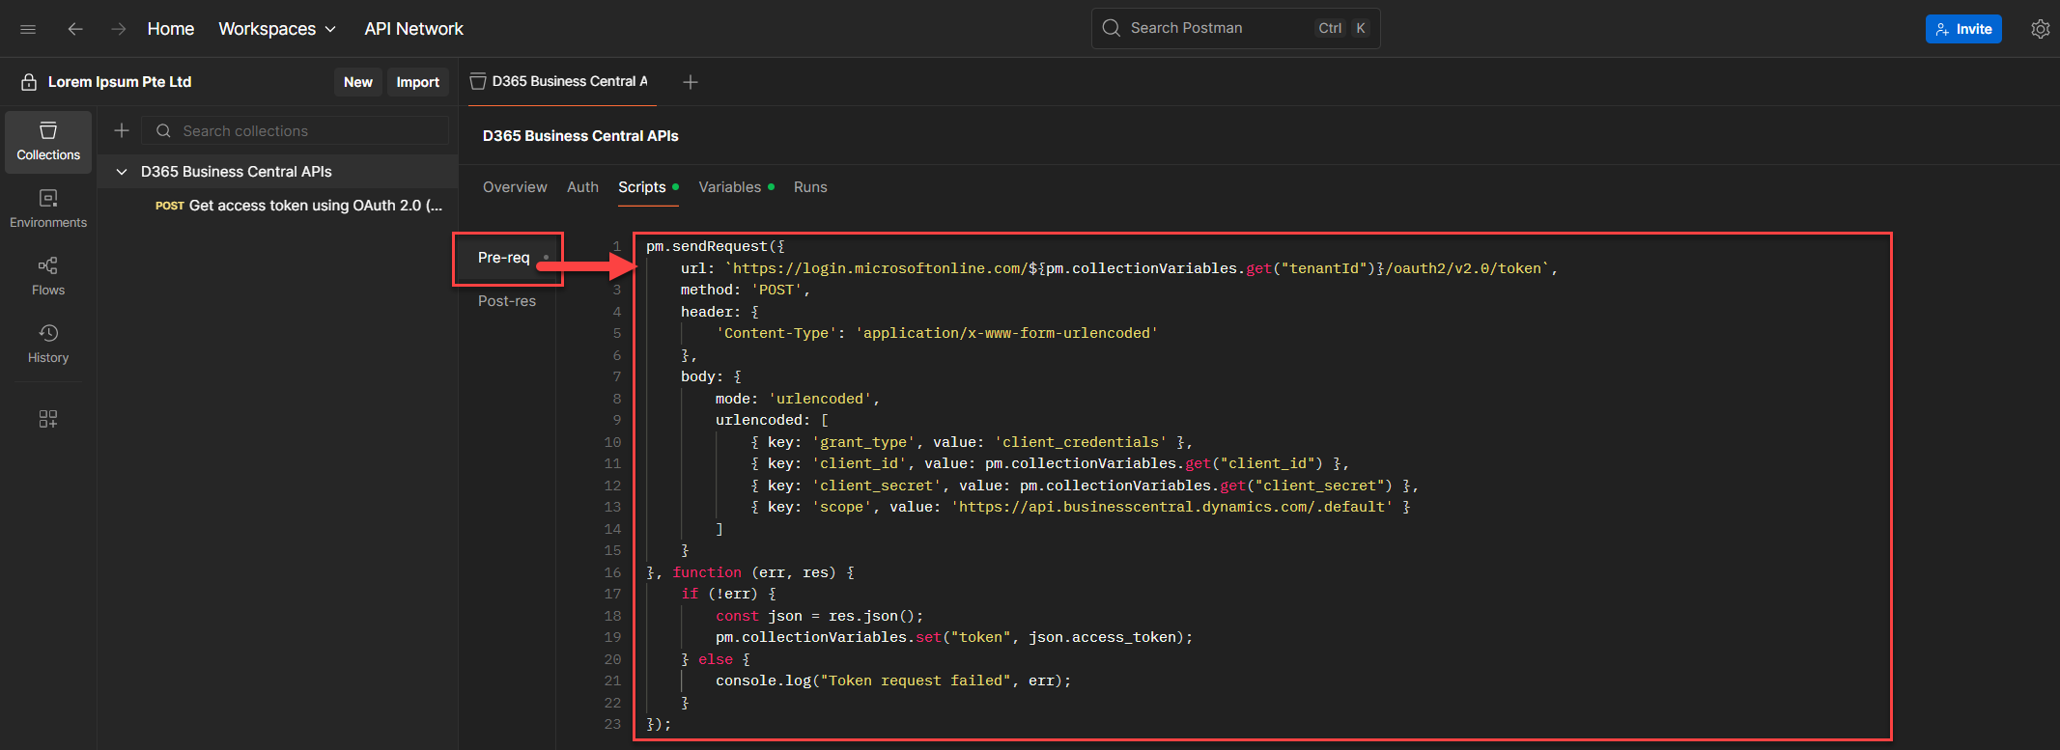The height and width of the screenshot is (750, 2060).
Task: Go back with the left arrow
Action: [x=75, y=29]
